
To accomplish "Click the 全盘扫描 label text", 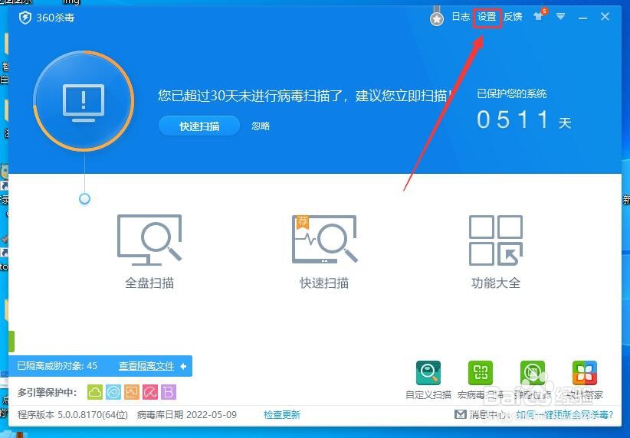I will (149, 283).
